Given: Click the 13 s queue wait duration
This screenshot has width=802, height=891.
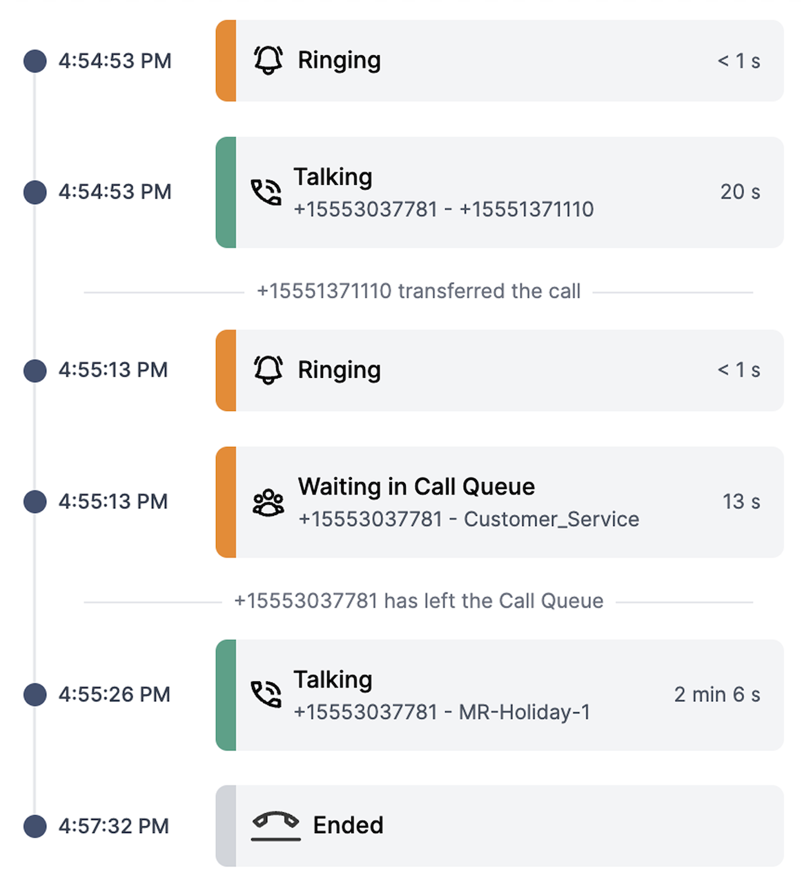Looking at the screenshot, I should (x=741, y=501).
